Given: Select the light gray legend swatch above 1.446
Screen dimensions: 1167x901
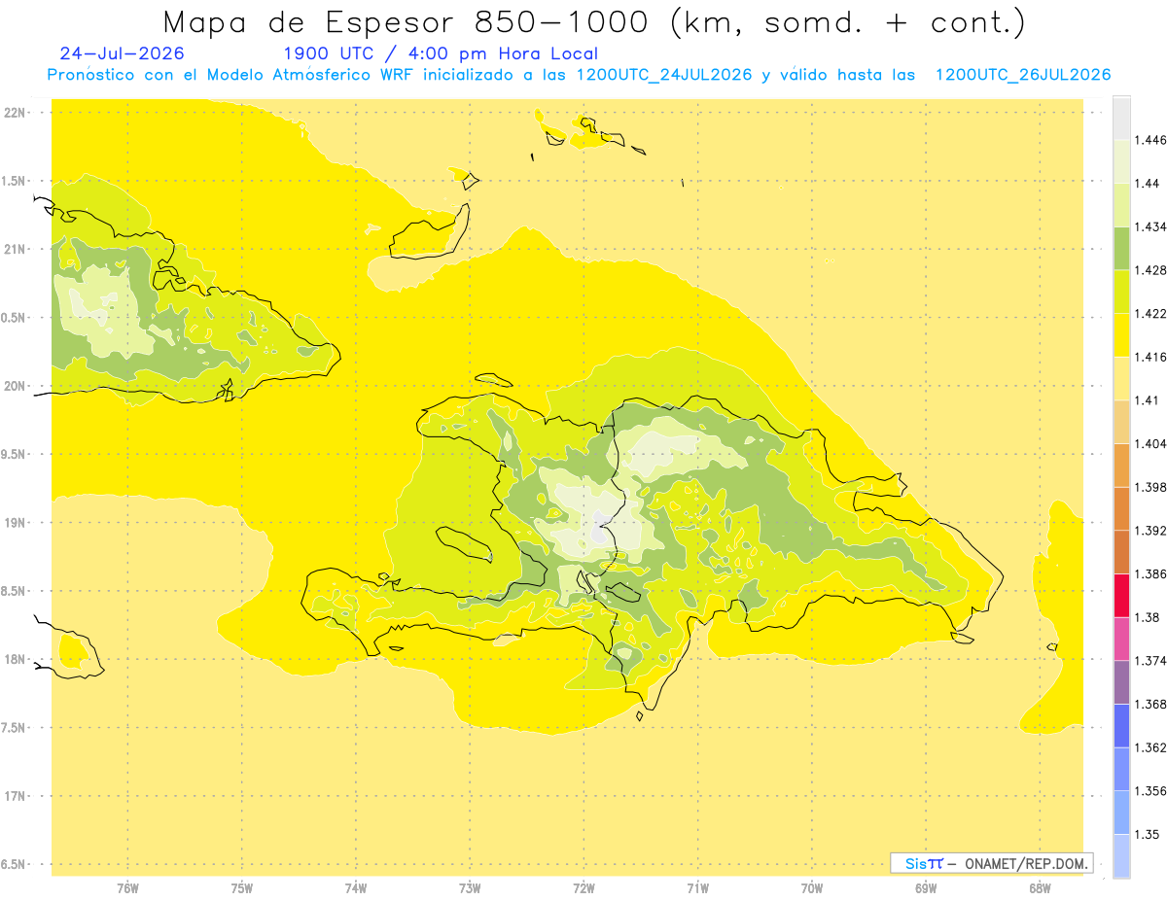Looking at the screenshot, I should [x=1121, y=118].
